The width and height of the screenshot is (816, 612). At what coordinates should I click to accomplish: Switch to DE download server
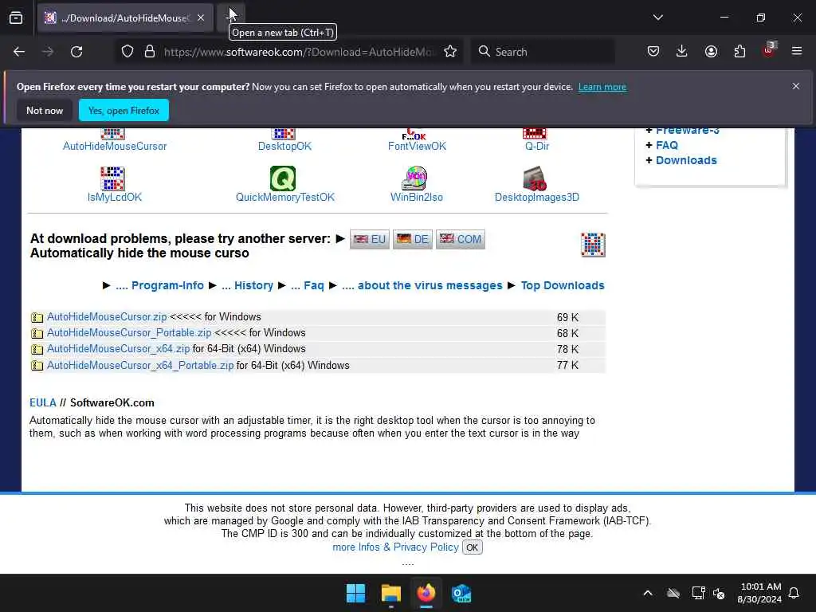point(413,239)
